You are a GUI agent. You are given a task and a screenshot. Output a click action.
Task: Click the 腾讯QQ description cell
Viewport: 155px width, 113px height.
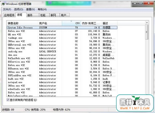click(107, 34)
